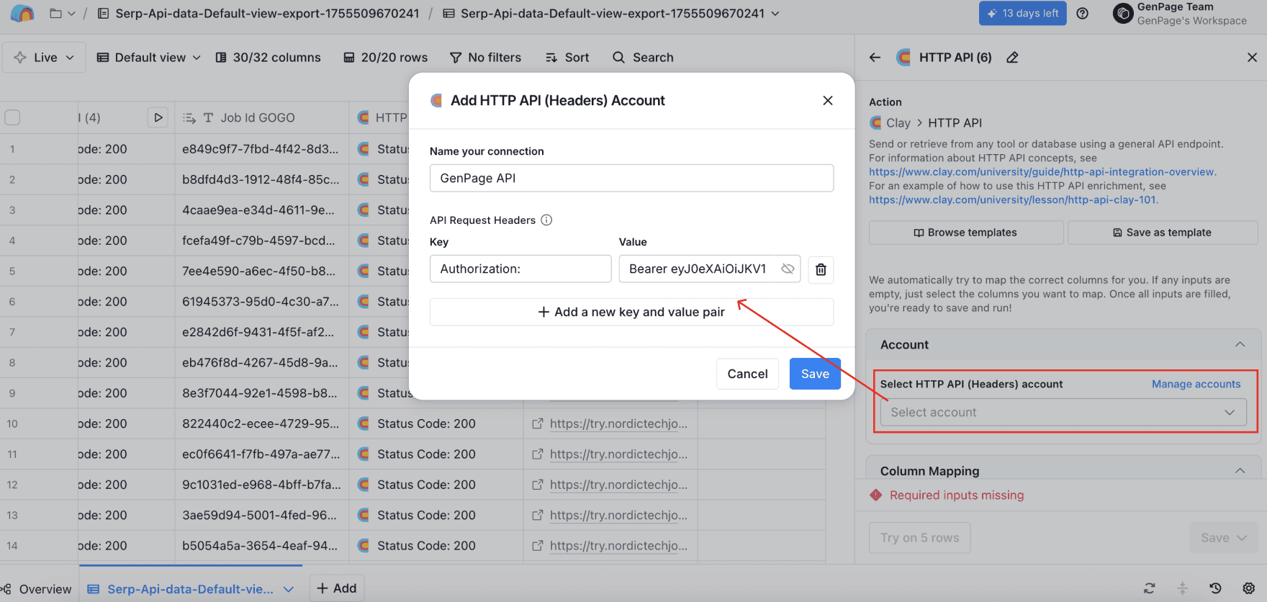
Task: Click Status Code: 200 in row 12
Action: click(x=426, y=485)
